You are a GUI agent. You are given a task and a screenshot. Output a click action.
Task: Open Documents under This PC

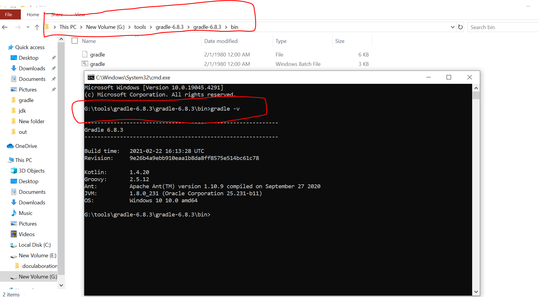click(32, 192)
